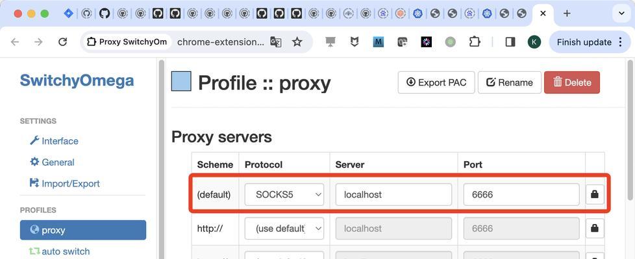Click the globe icon on the proxy profile

pyautogui.click(x=34, y=230)
